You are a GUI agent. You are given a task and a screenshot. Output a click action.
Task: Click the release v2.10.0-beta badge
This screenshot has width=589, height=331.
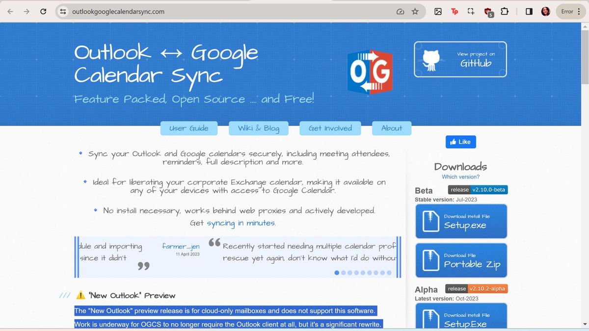point(478,190)
